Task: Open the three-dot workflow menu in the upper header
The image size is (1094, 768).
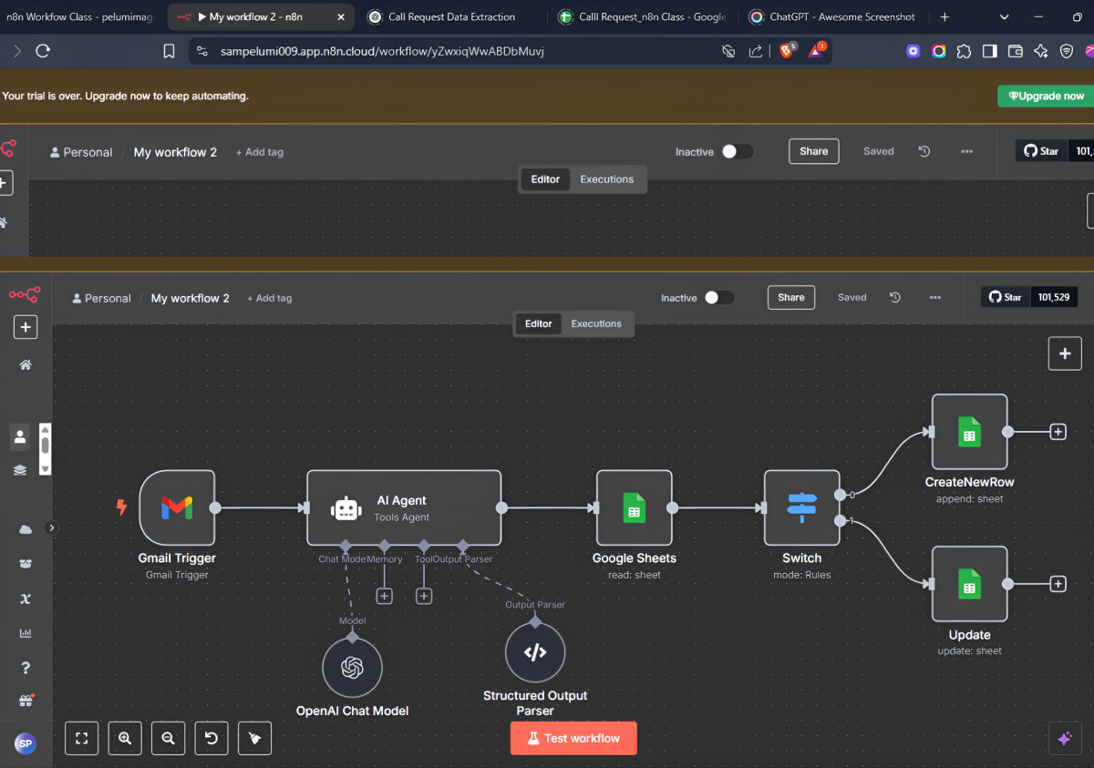Action: pyautogui.click(x=966, y=151)
